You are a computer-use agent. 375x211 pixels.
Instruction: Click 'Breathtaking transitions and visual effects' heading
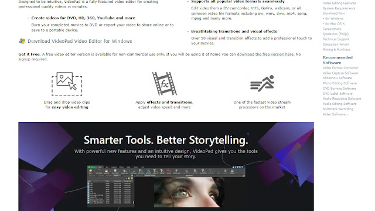click(x=234, y=31)
